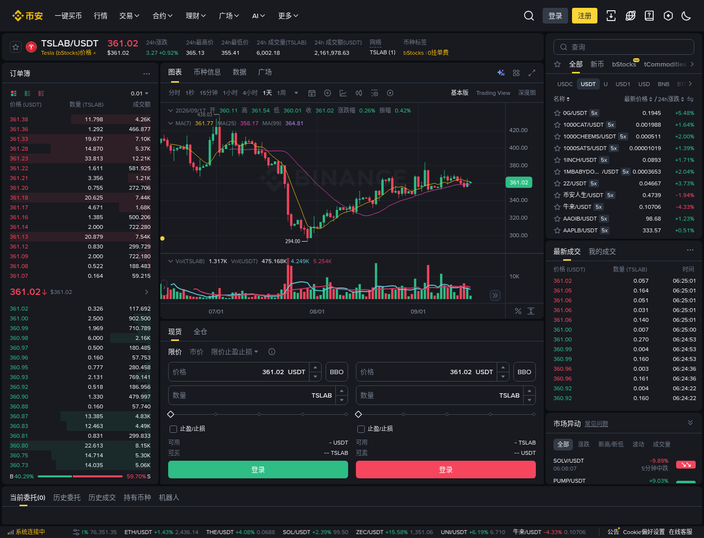704x538 pixels.
Task: Open the help center question icon
Action: [649, 16]
